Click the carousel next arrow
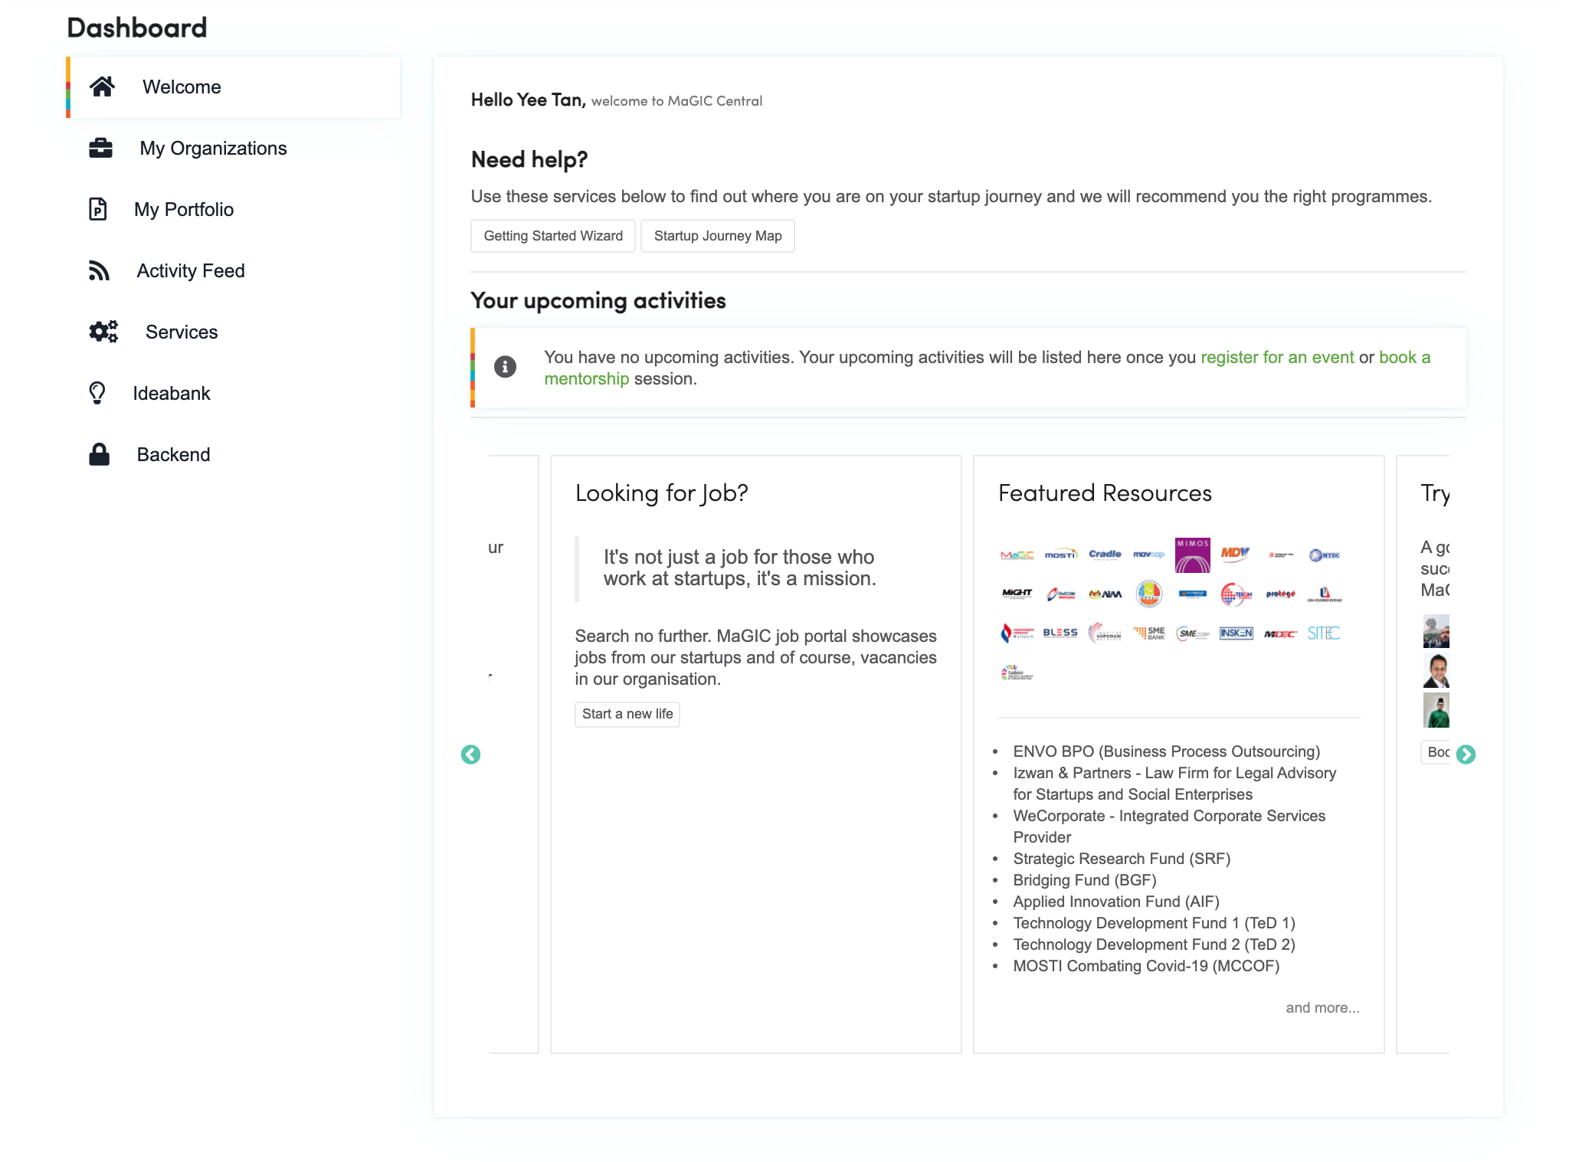The height and width of the screenshot is (1162, 1569). (x=1466, y=754)
